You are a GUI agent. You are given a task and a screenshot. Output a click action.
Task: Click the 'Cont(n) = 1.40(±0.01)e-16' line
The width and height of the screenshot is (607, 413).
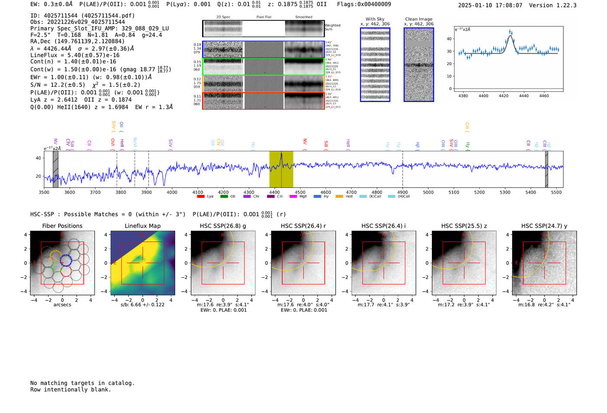coord(73,62)
